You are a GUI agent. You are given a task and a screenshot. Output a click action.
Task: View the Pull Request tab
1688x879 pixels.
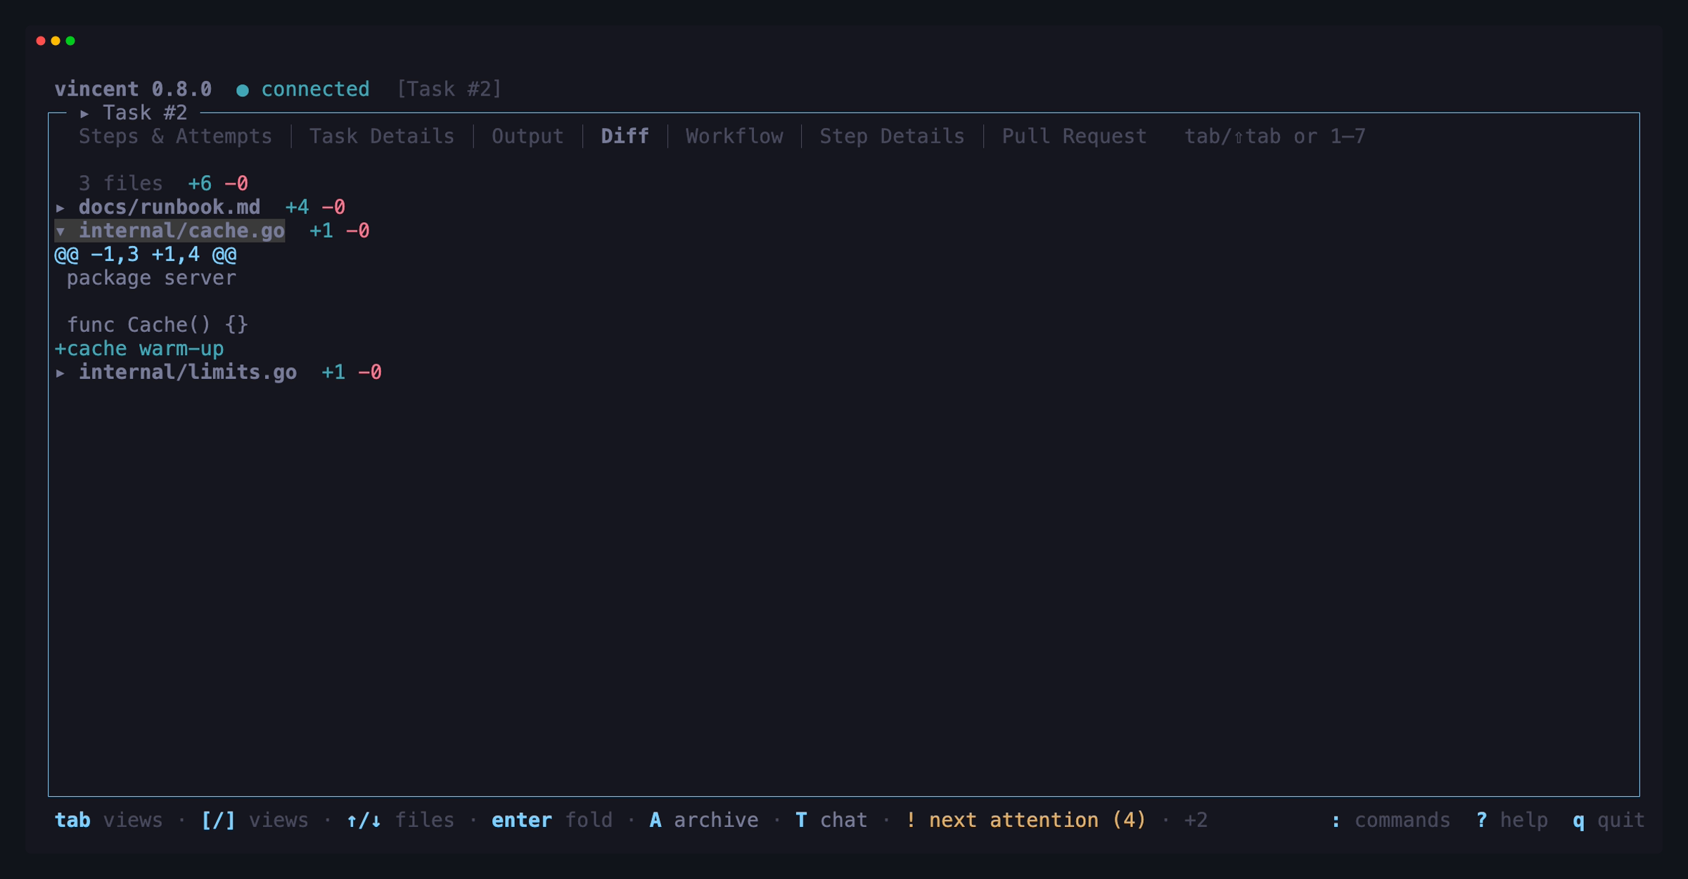point(1074,136)
